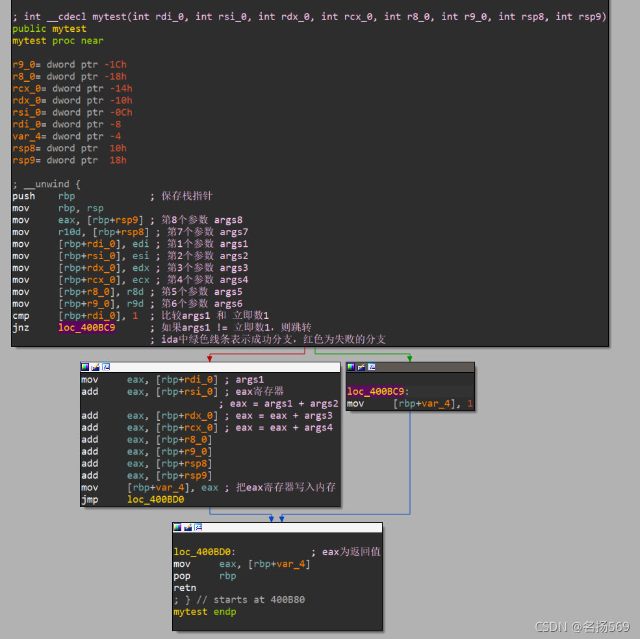
Task: Select the loc_400BC9: label in the right block
Action: (378, 392)
